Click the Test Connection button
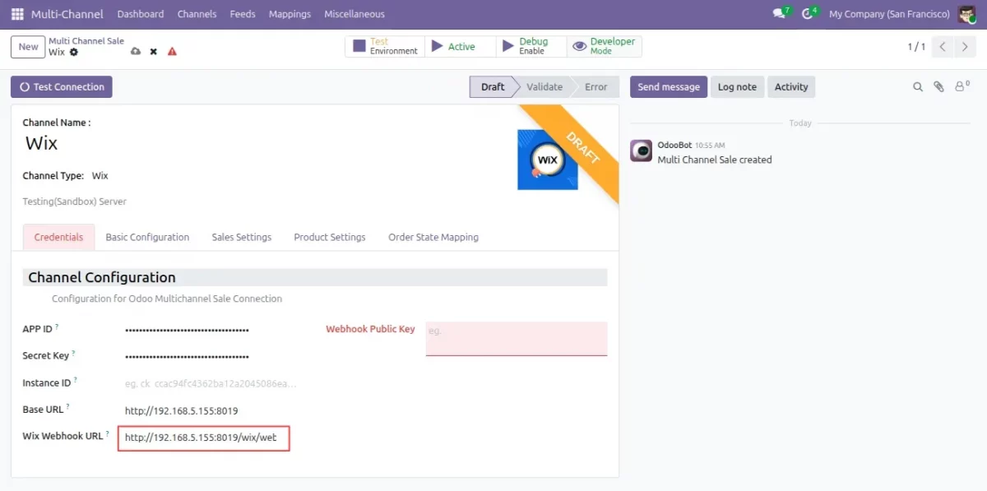 coord(62,86)
